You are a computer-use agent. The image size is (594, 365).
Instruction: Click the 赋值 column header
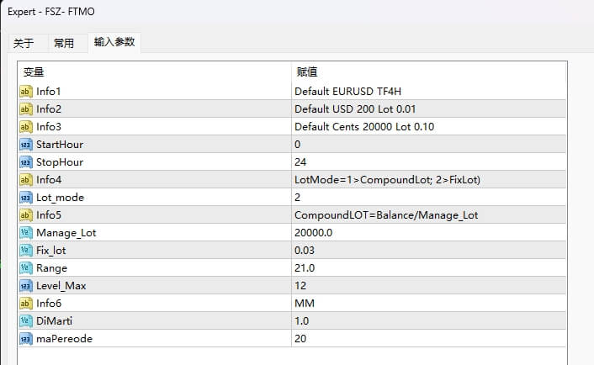tap(305, 72)
